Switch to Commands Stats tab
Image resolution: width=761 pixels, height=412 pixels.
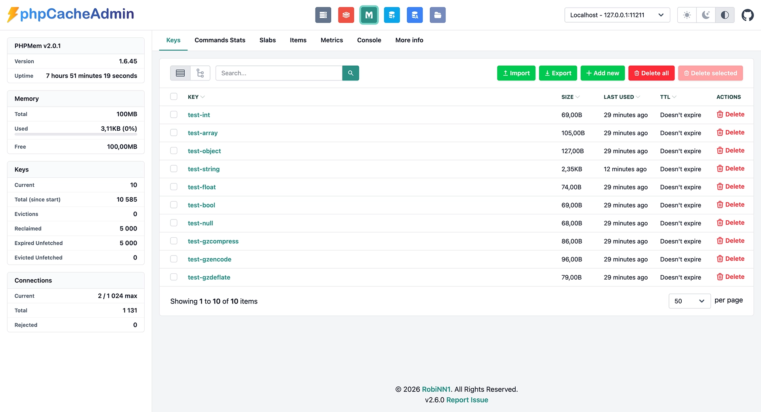pos(220,40)
